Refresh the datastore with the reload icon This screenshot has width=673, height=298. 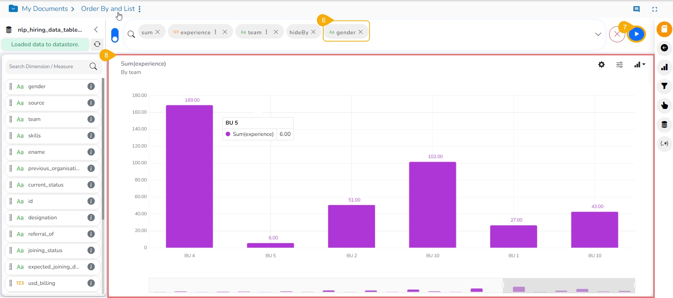click(97, 44)
